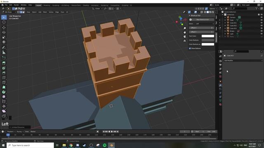Open the Mesh menu in viewport header
264x148 pixels.
pyautogui.click(x=45, y=12)
